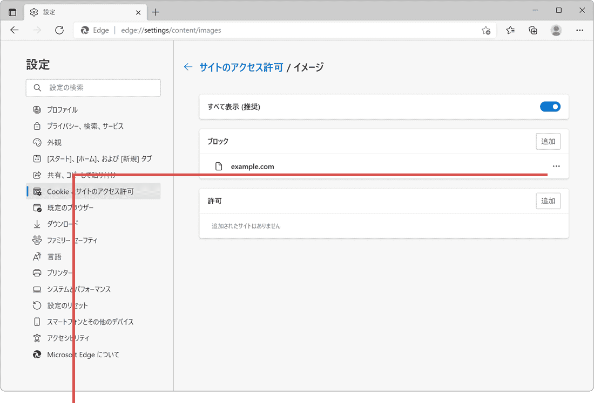Open more actions for example.com

(556, 166)
